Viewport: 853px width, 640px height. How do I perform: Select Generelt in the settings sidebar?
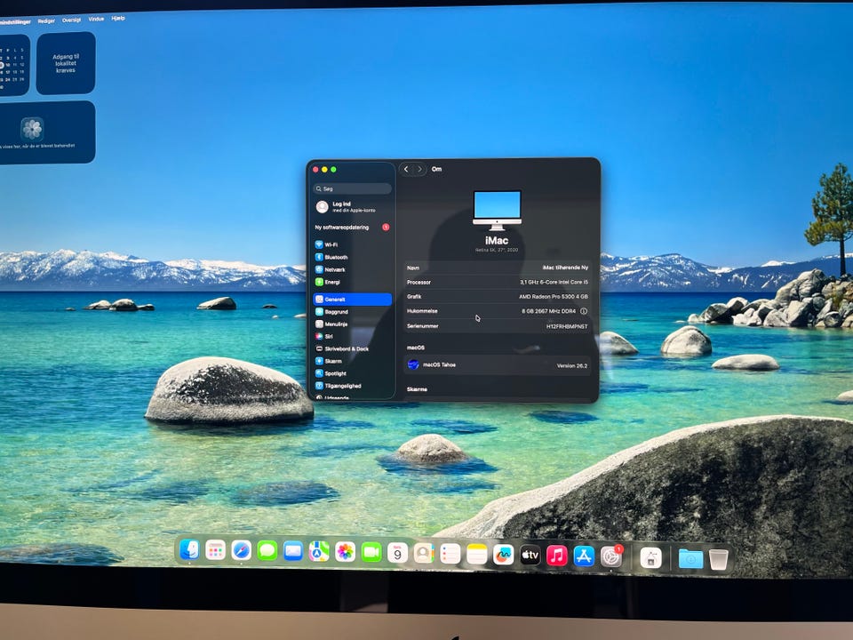point(353,300)
